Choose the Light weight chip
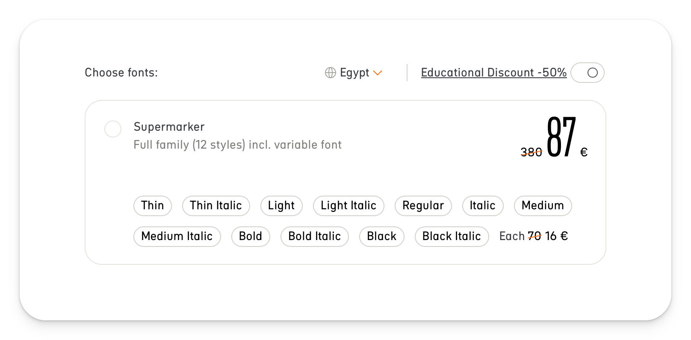The image size is (691, 340). point(281,205)
